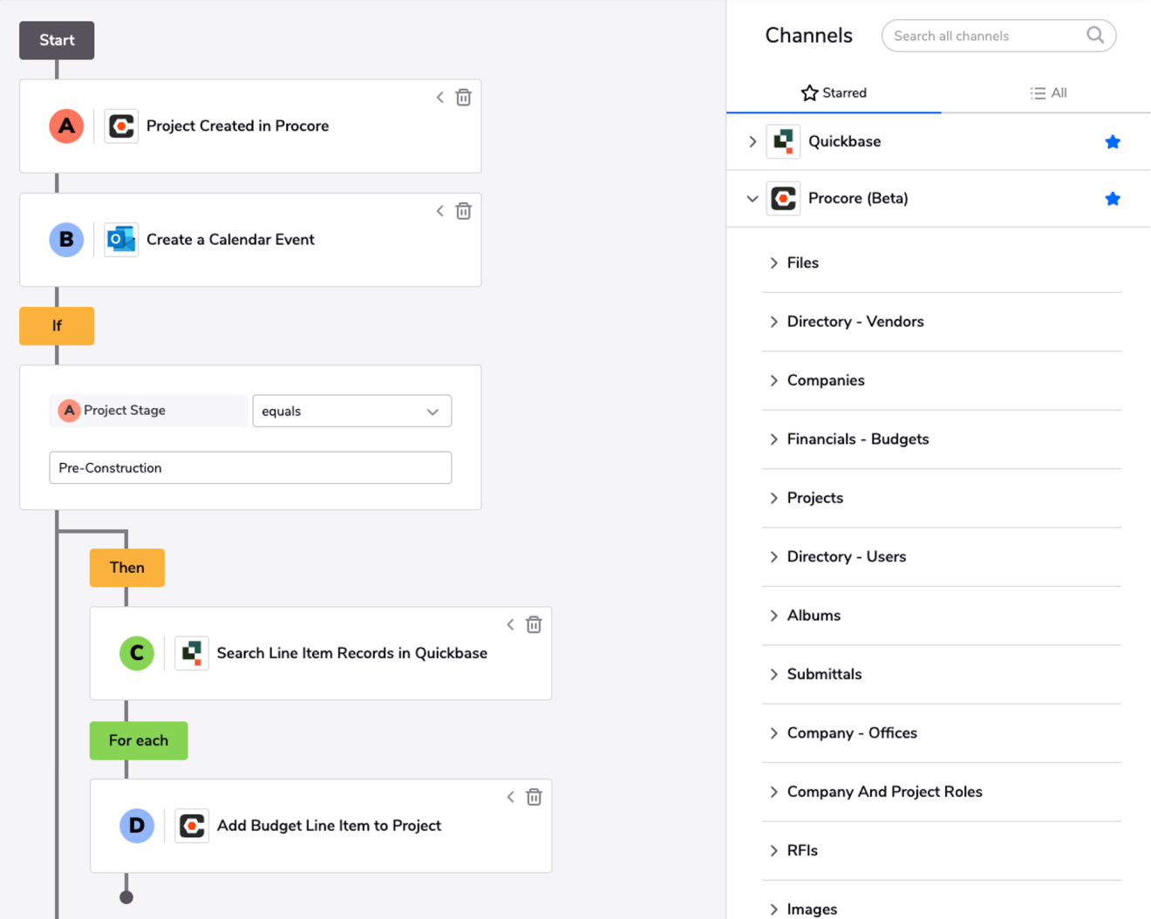
Task: Click the Quickbase icon on step C
Action: (192, 653)
